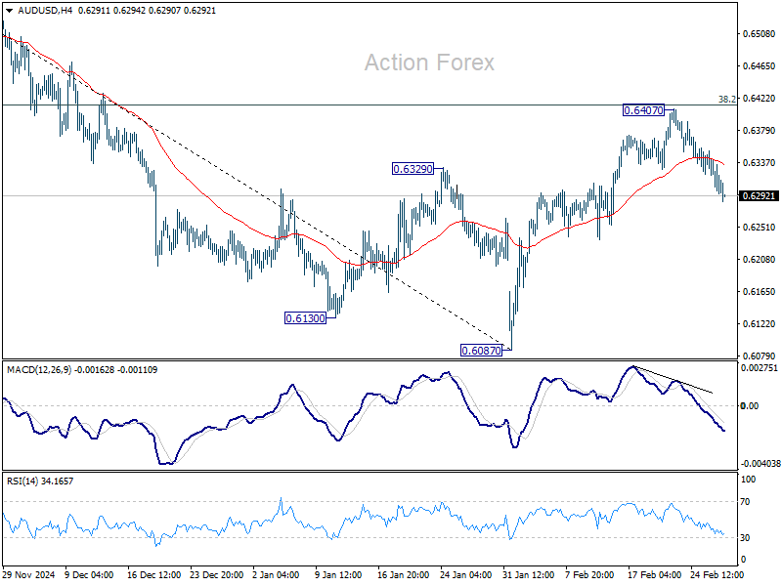Viewport: 782px width, 586px height.
Task: Click the 31 Jan 12:00 time label
Action: point(528,574)
